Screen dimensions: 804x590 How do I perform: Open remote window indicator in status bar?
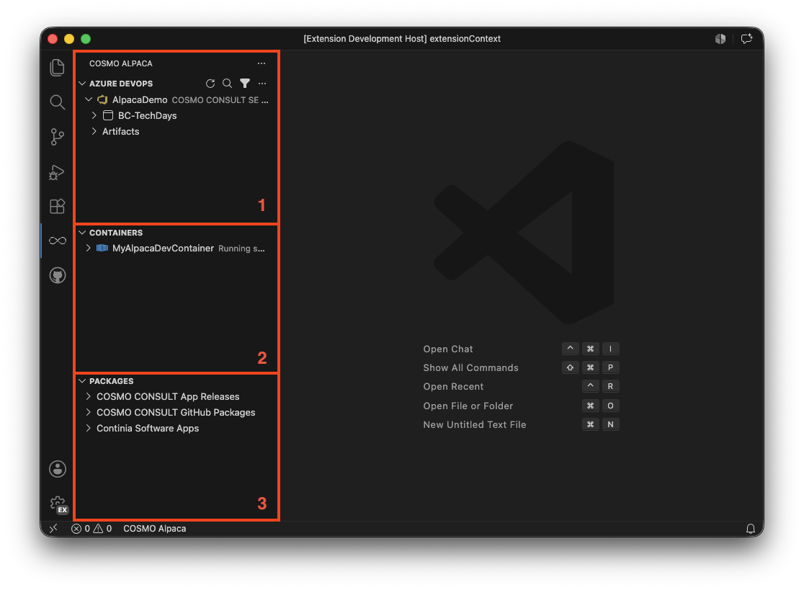53,529
